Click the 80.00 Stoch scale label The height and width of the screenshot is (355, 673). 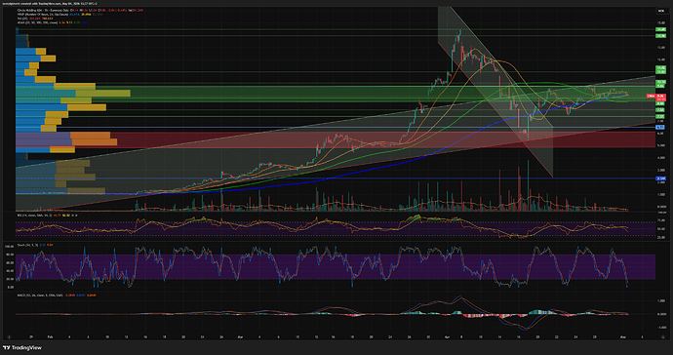point(9,255)
